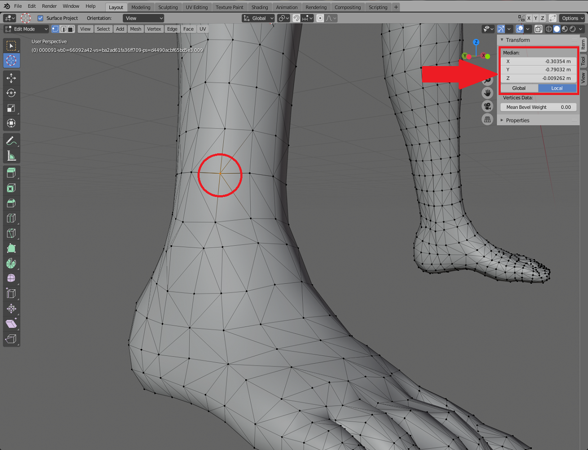The width and height of the screenshot is (588, 450).
Task: Open the Render menu
Action: pos(49,6)
